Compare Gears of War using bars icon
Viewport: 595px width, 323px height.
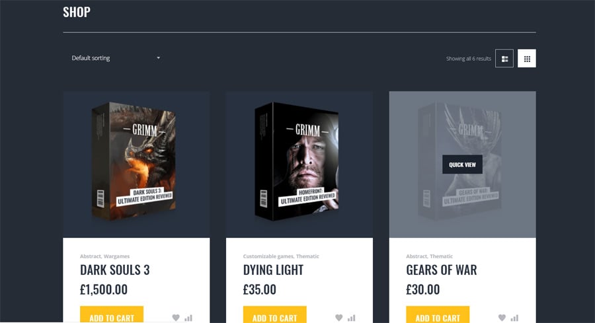pyautogui.click(x=514, y=318)
